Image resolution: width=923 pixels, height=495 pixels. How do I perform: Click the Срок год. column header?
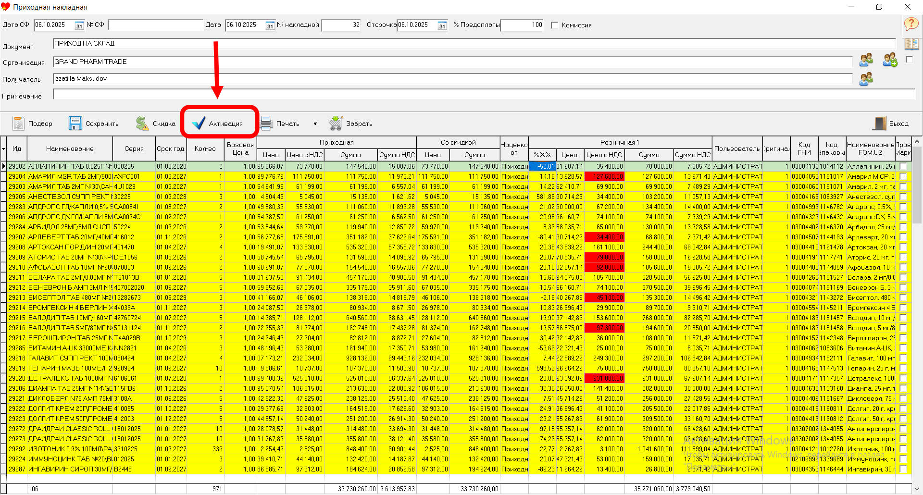[171, 148]
